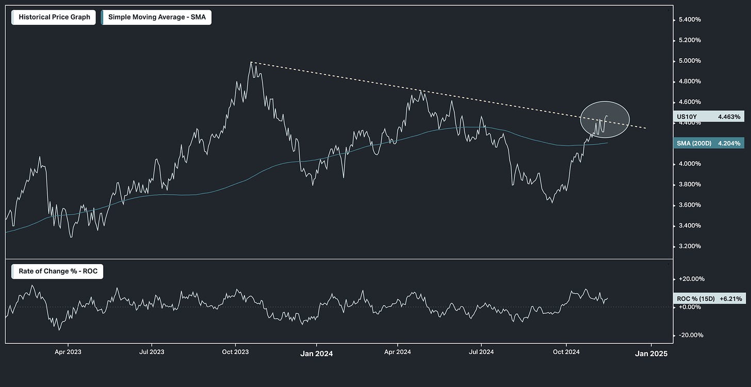Image resolution: width=751 pixels, height=387 pixels.
Task: Click the Oct 2023 date label
Action: (x=235, y=353)
